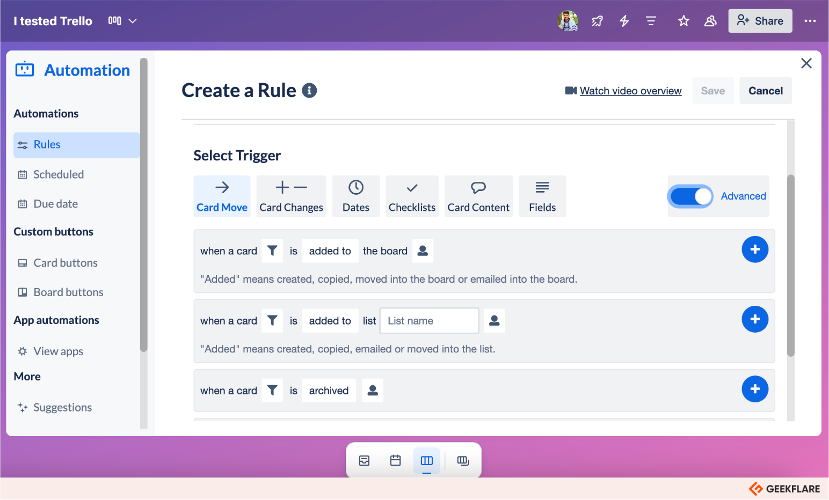Screen dimensions: 829x500
Task: Click the Suggestions sparkle icon
Action: (23, 408)
